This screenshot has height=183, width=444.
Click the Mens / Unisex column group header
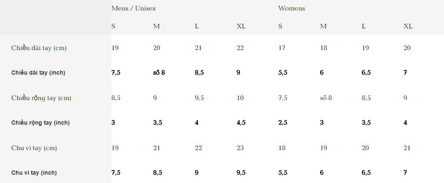pos(134,8)
